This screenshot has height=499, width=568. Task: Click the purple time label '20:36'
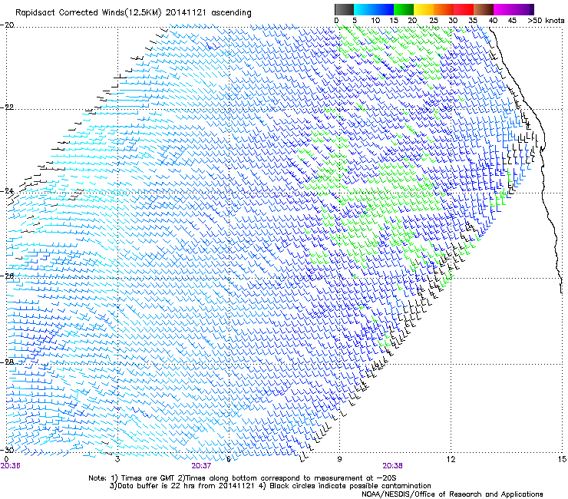pos(10,466)
